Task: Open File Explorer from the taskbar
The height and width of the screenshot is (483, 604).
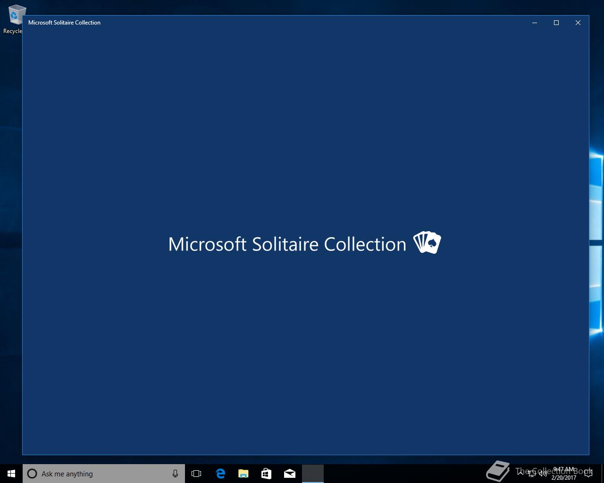Action: pos(243,474)
